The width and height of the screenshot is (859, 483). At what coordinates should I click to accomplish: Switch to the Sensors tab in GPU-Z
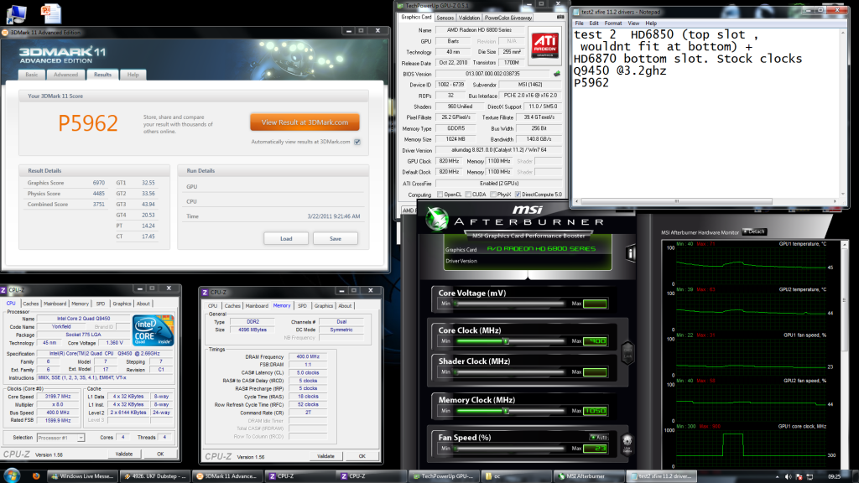[x=445, y=18]
